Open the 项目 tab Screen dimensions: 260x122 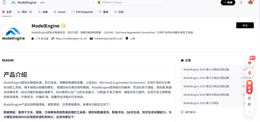coord(25,12)
